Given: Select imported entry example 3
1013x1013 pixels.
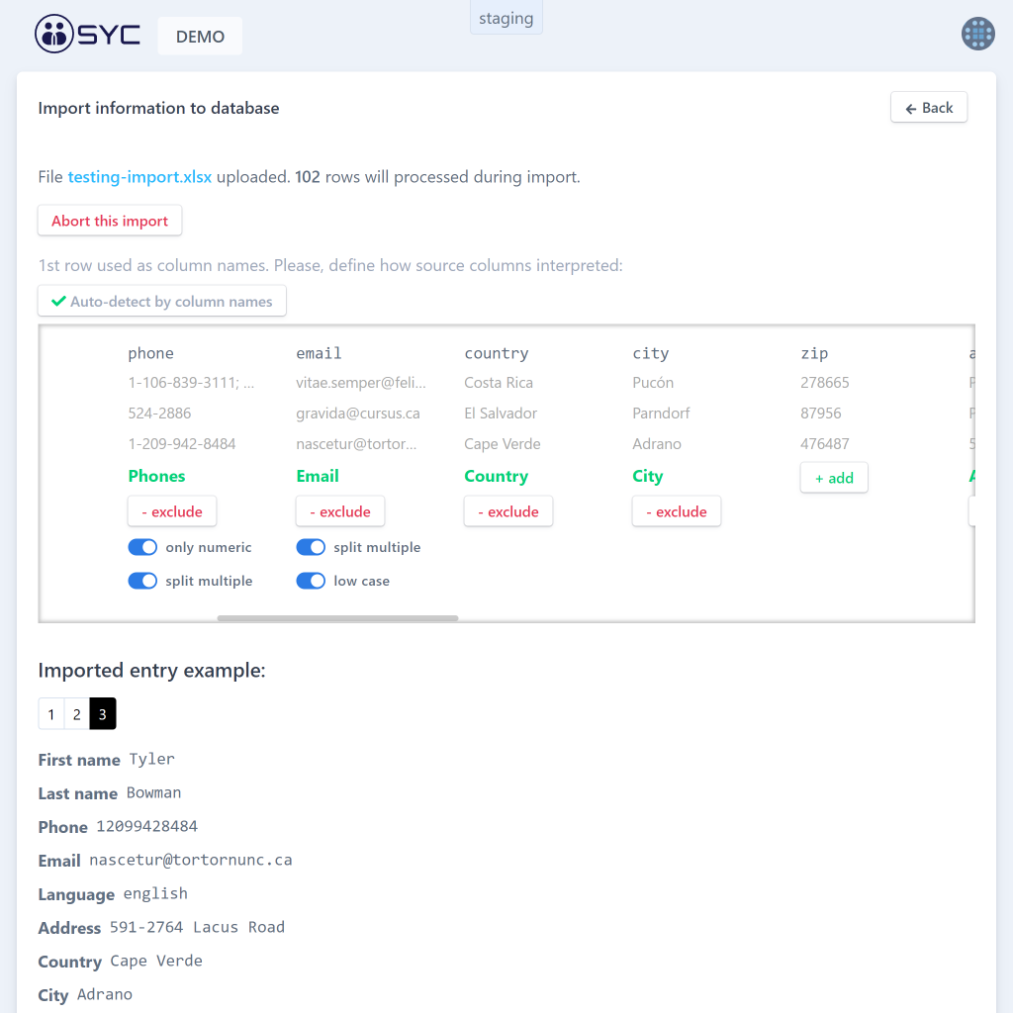Looking at the screenshot, I should 103,714.
